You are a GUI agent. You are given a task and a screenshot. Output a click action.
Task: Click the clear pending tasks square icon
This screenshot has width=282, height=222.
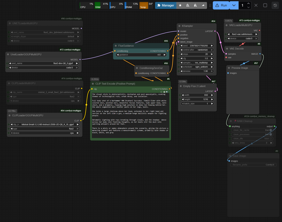pos(265,5)
